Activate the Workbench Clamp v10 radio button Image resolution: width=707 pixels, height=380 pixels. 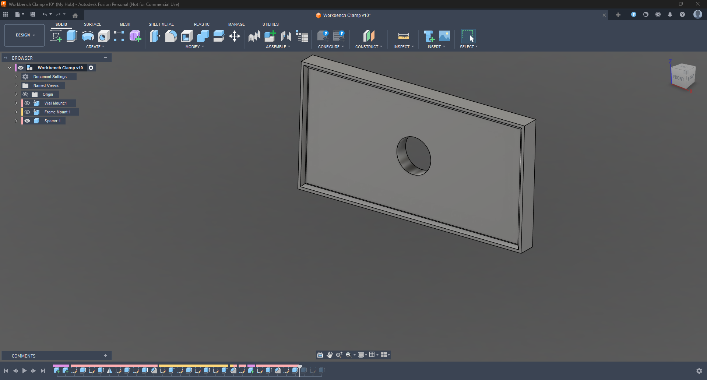[91, 68]
